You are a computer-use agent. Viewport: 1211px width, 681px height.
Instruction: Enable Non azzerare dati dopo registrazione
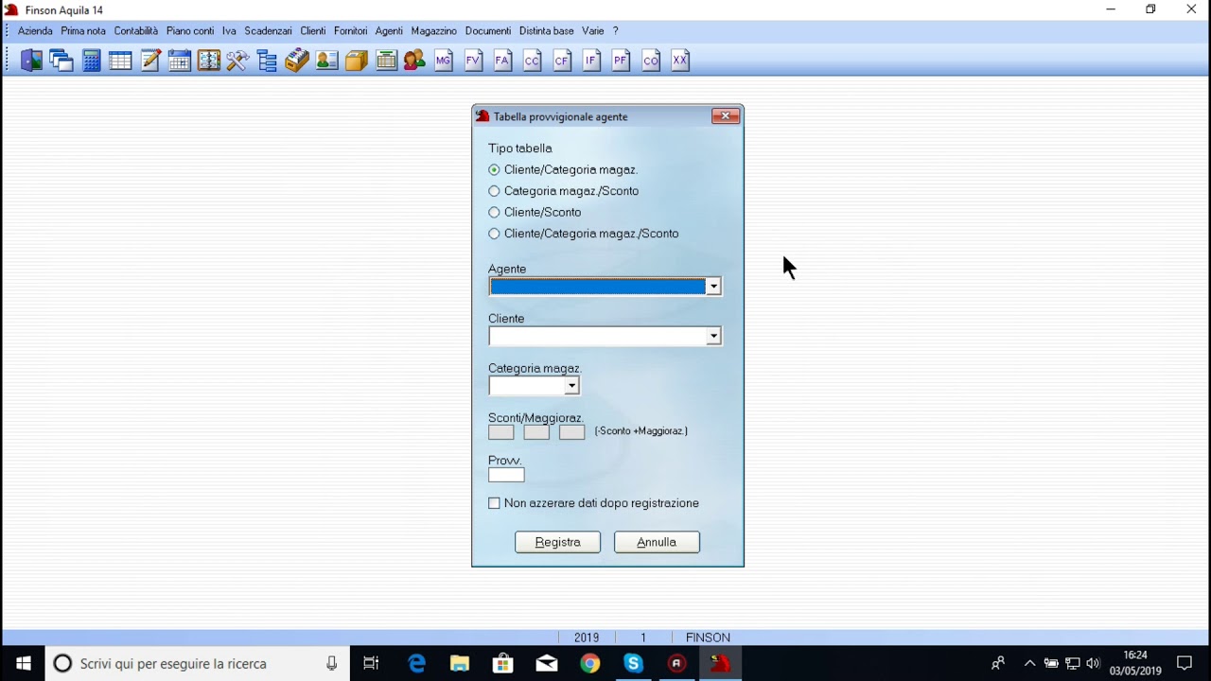tap(494, 503)
